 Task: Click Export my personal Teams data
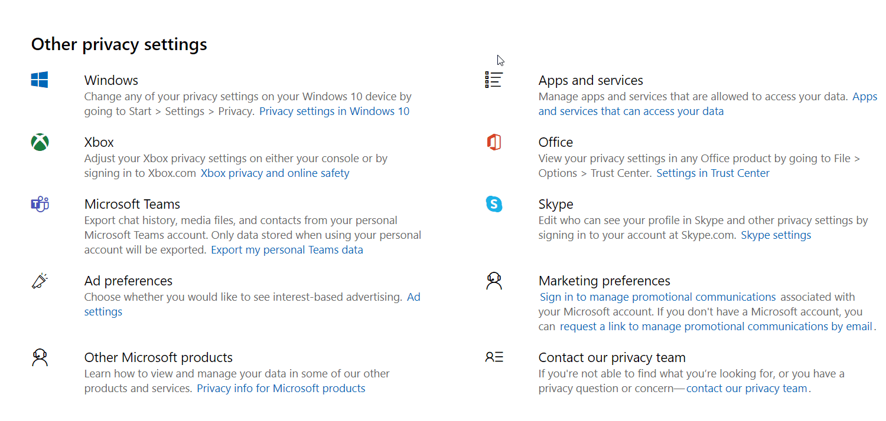286,249
